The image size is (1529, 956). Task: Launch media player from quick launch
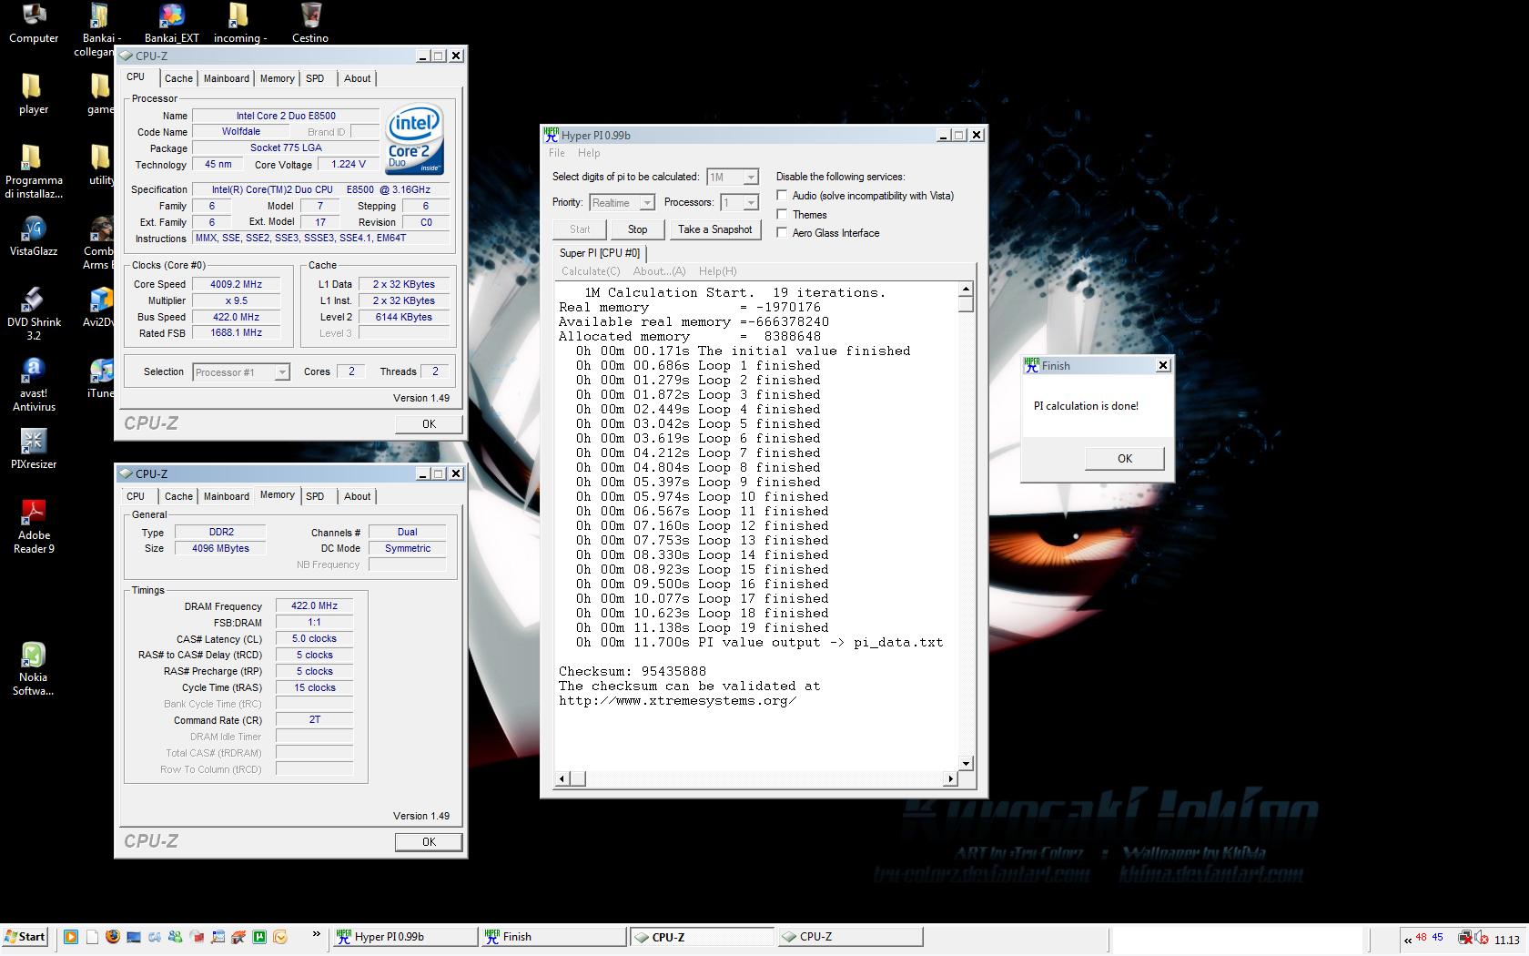click(71, 936)
